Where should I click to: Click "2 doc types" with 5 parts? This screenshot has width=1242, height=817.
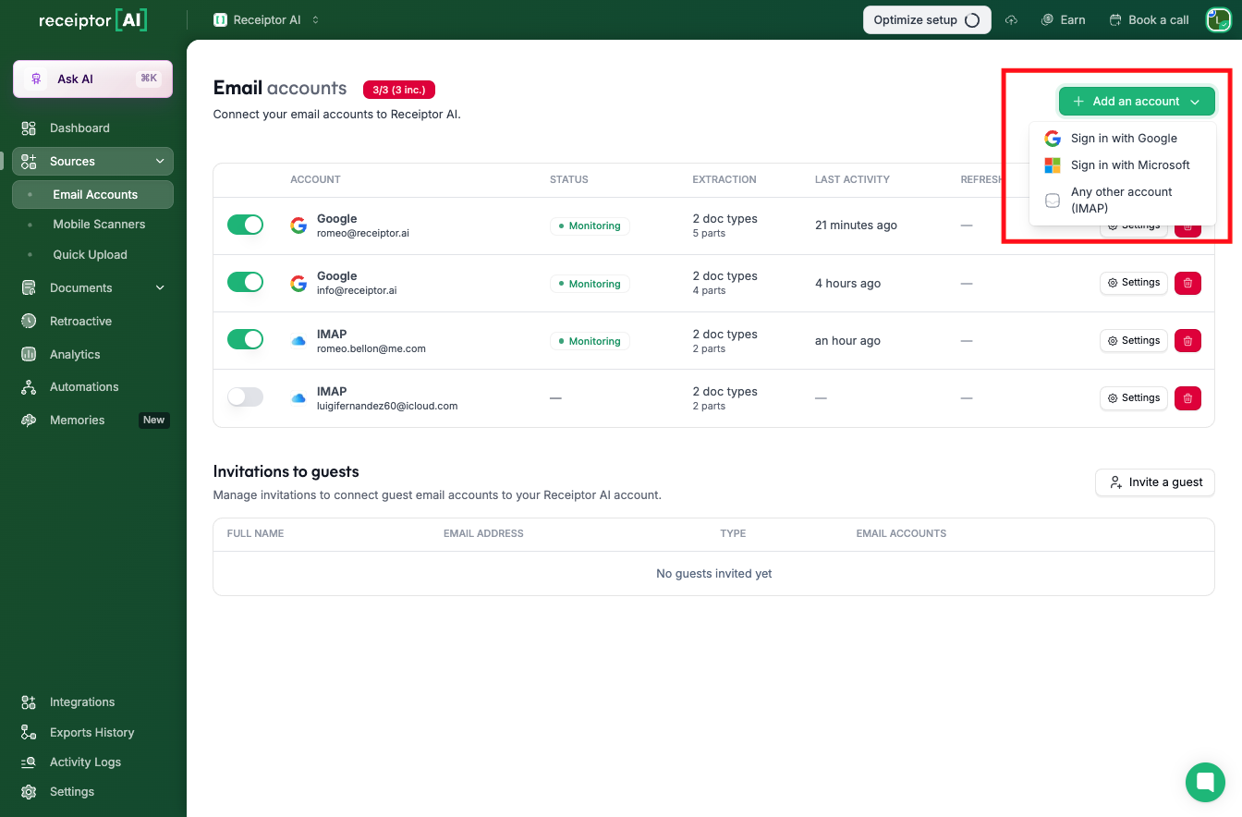click(x=725, y=219)
